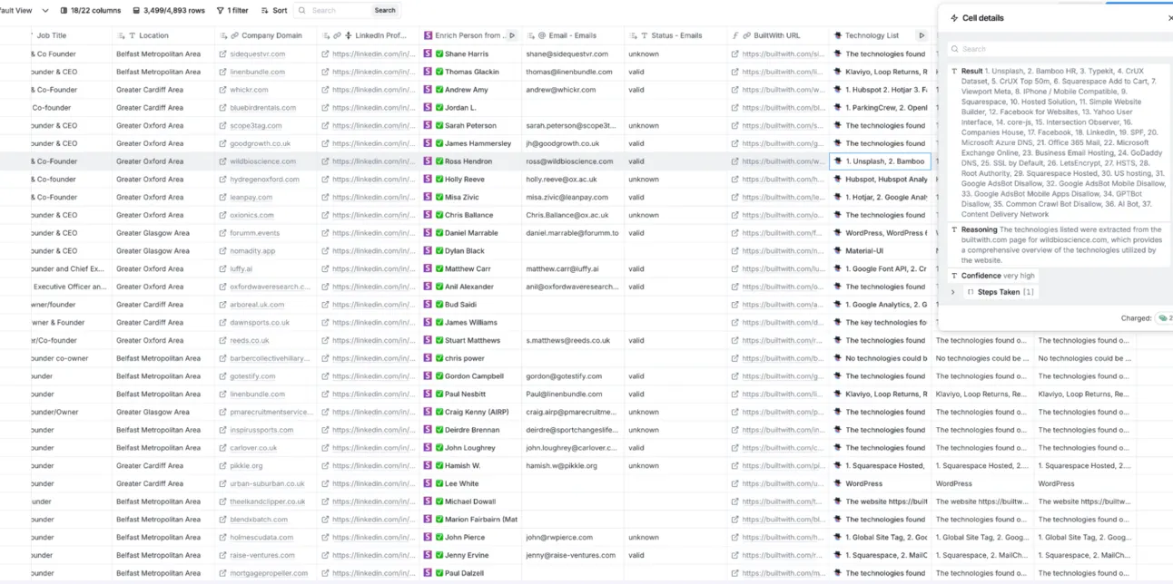Expand the view name dropdown chevron

pos(45,10)
